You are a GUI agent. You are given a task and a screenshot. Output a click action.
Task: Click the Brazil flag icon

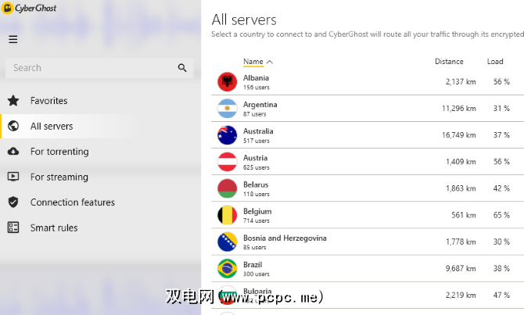[x=228, y=269]
